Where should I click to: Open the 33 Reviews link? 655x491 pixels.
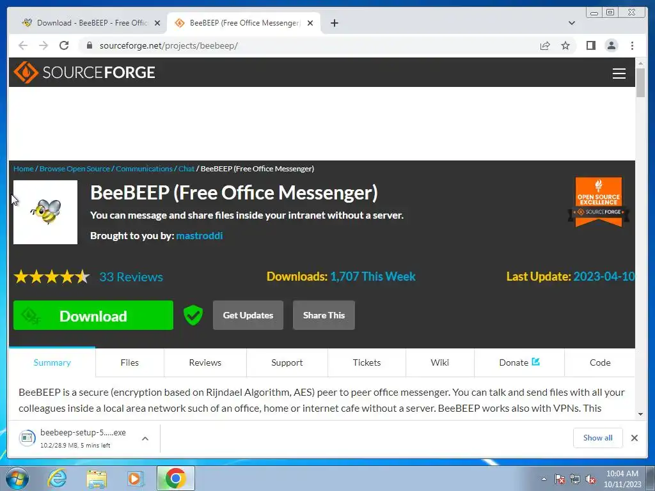point(131,277)
